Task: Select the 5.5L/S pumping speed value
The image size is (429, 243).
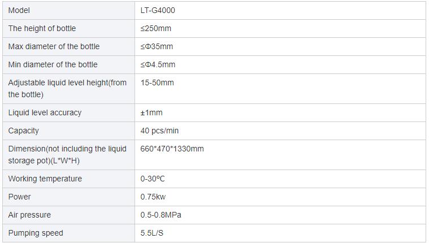Action: tap(152, 233)
